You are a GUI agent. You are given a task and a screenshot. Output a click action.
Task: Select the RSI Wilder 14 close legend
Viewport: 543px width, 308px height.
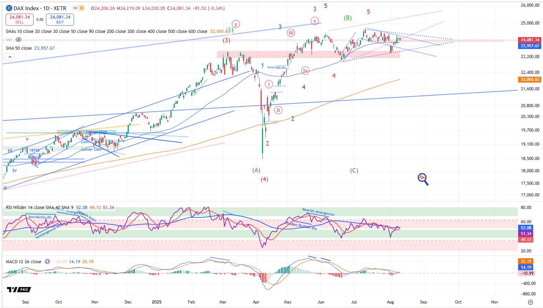tap(40, 208)
